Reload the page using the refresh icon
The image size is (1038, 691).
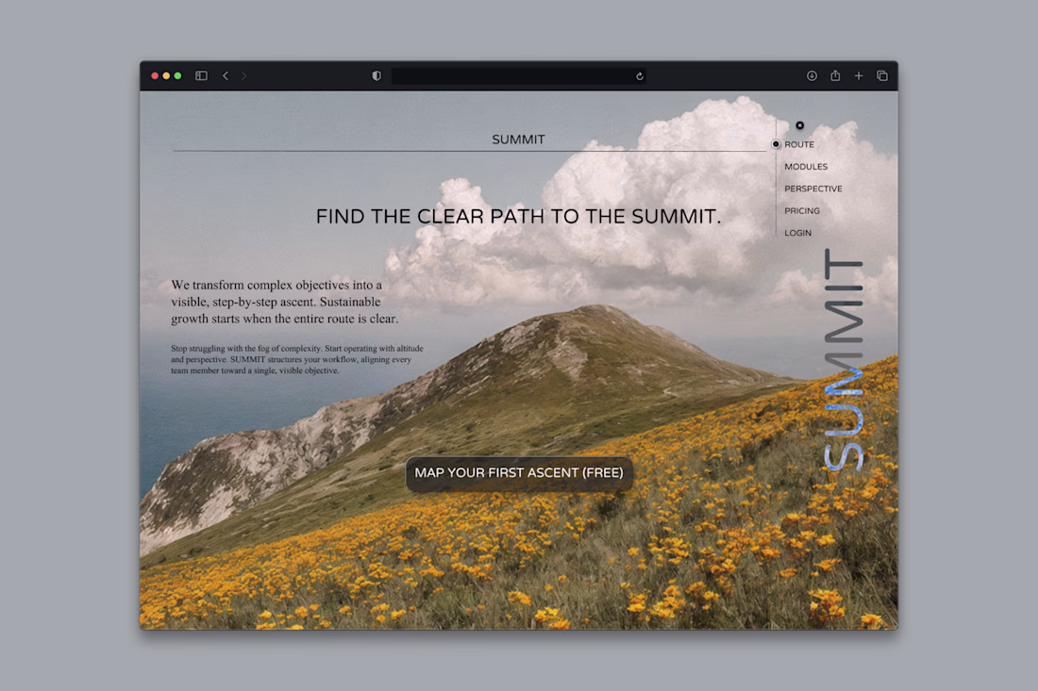click(x=640, y=76)
